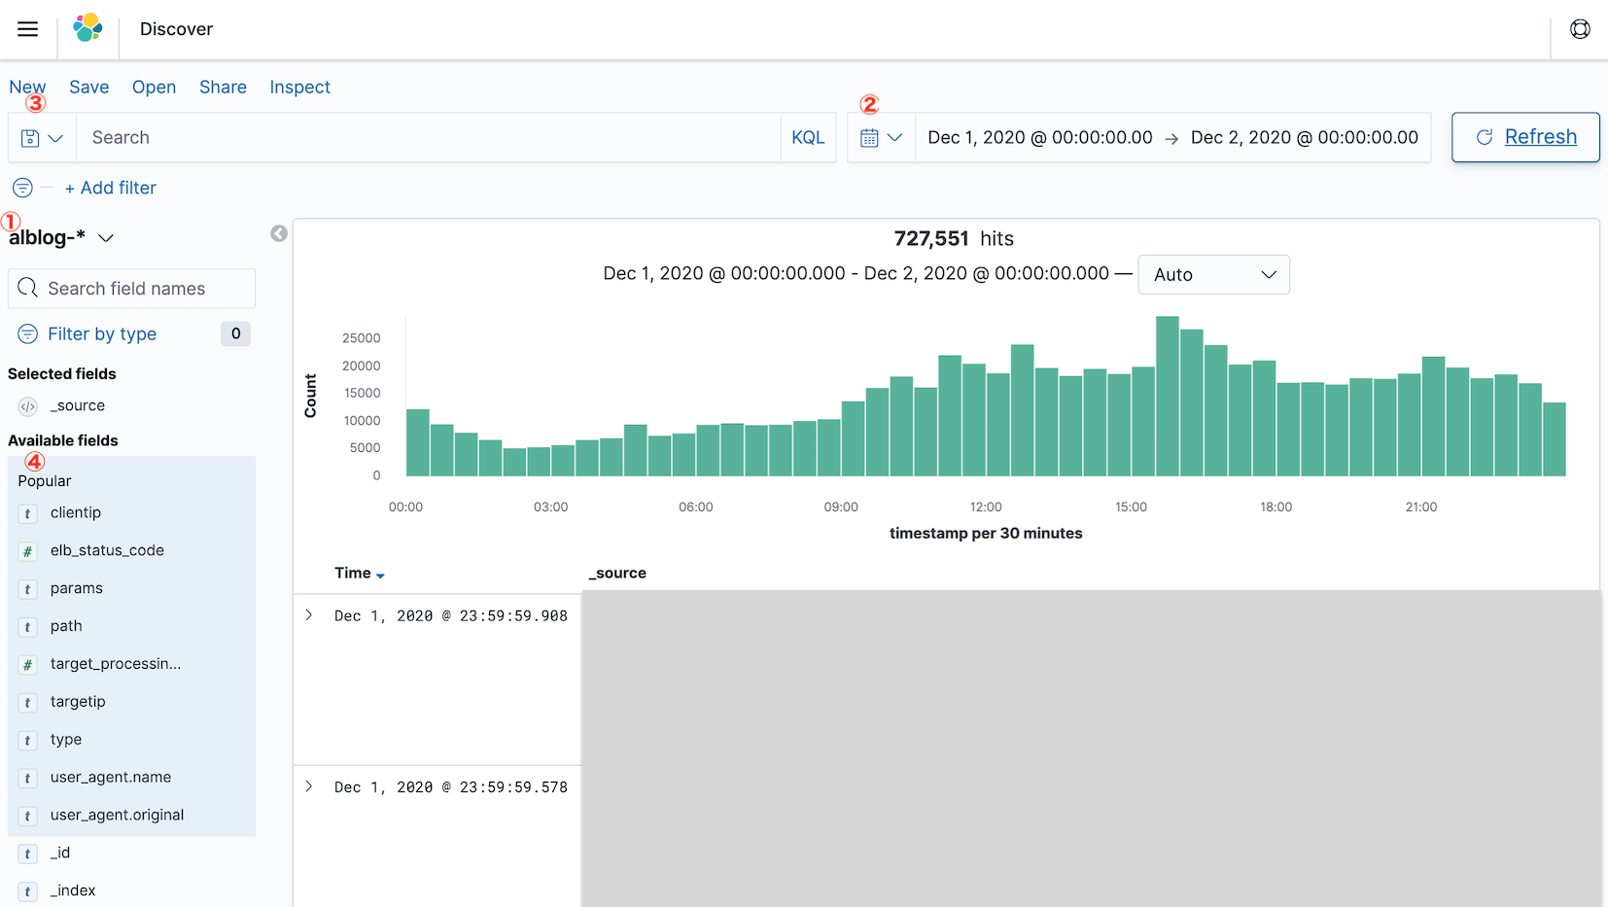This screenshot has width=1608, height=907.
Task: Switch query language via KQL button
Action: tap(808, 137)
